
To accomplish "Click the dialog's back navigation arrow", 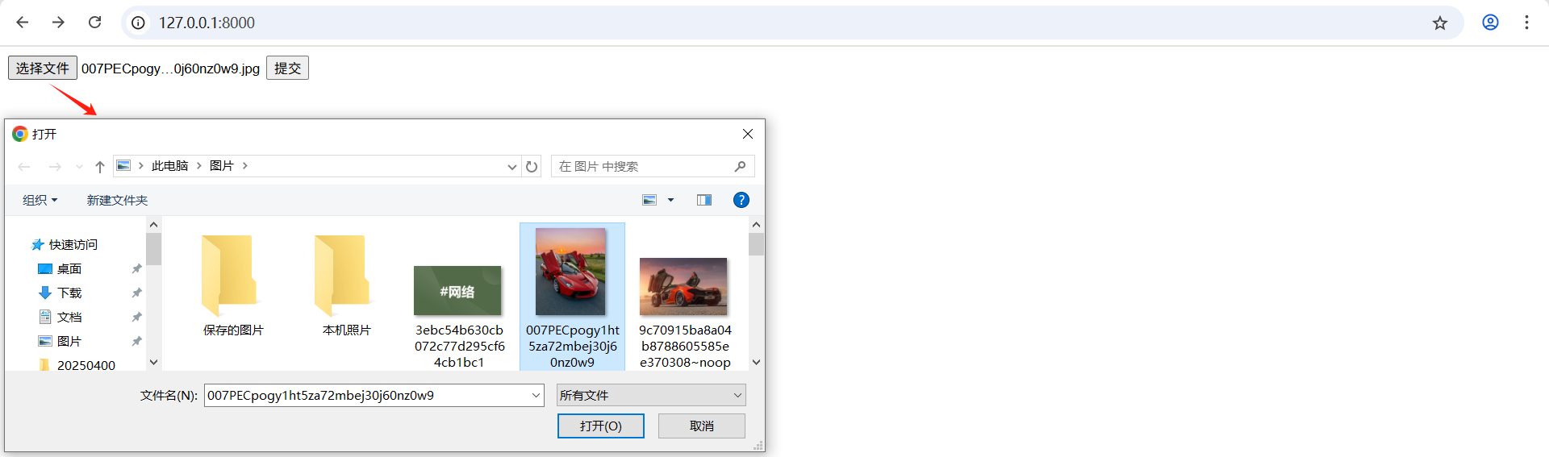I will click(x=24, y=167).
